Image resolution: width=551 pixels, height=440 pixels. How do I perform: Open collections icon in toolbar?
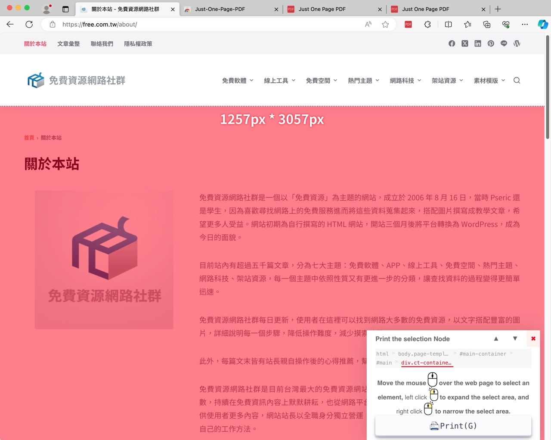[x=487, y=25]
